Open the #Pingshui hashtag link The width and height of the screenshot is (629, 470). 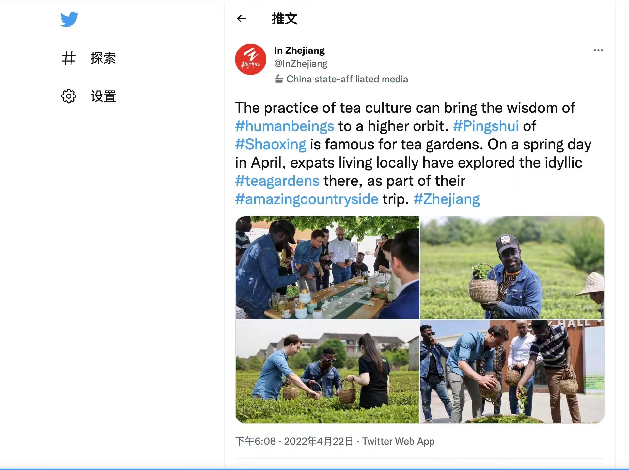tap(486, 126)
